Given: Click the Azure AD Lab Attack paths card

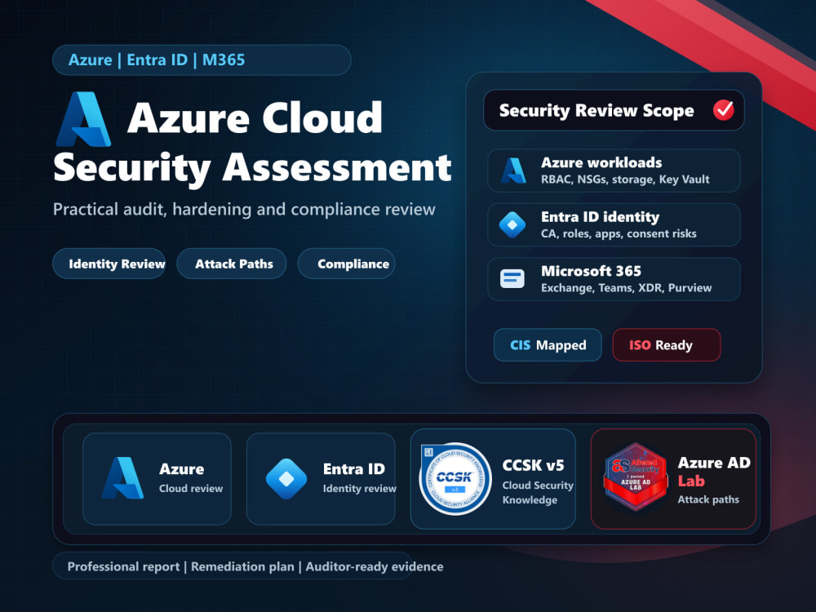Looking at the screenshot, I should tap(673, 479).
